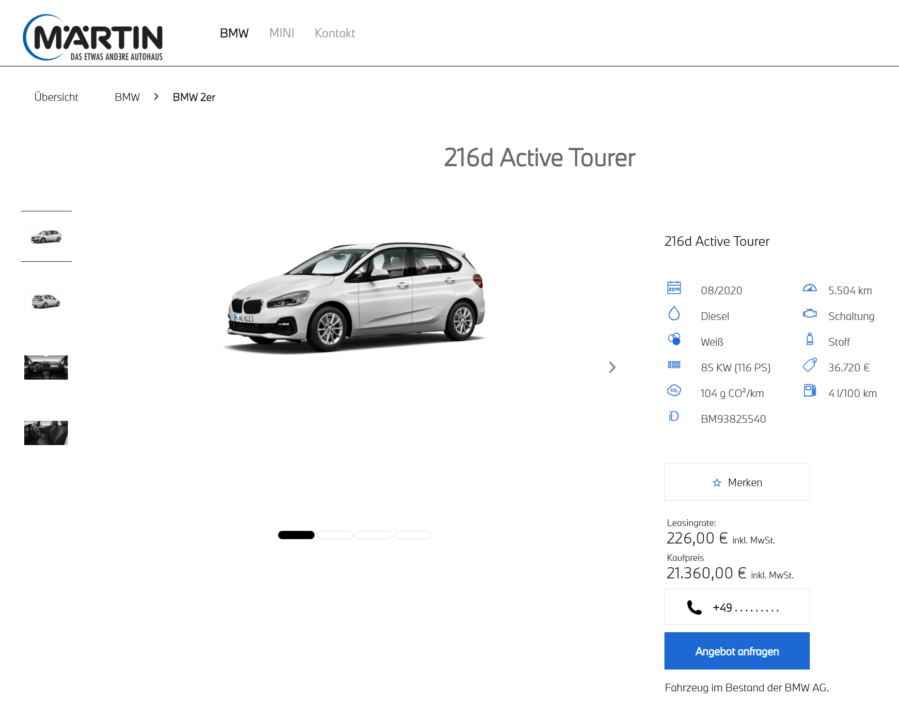Click the star icon in Merken
Viewport: 899px width, 703px height.
pyautogui.click(x=717, y=483)
